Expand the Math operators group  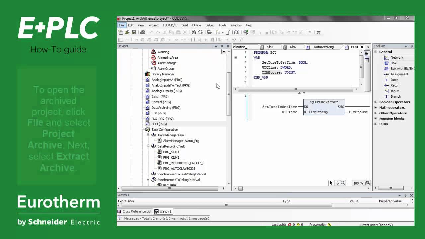[x=376, y=108]
